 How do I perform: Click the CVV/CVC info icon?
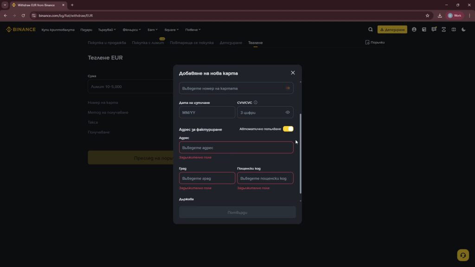(256, 102)
